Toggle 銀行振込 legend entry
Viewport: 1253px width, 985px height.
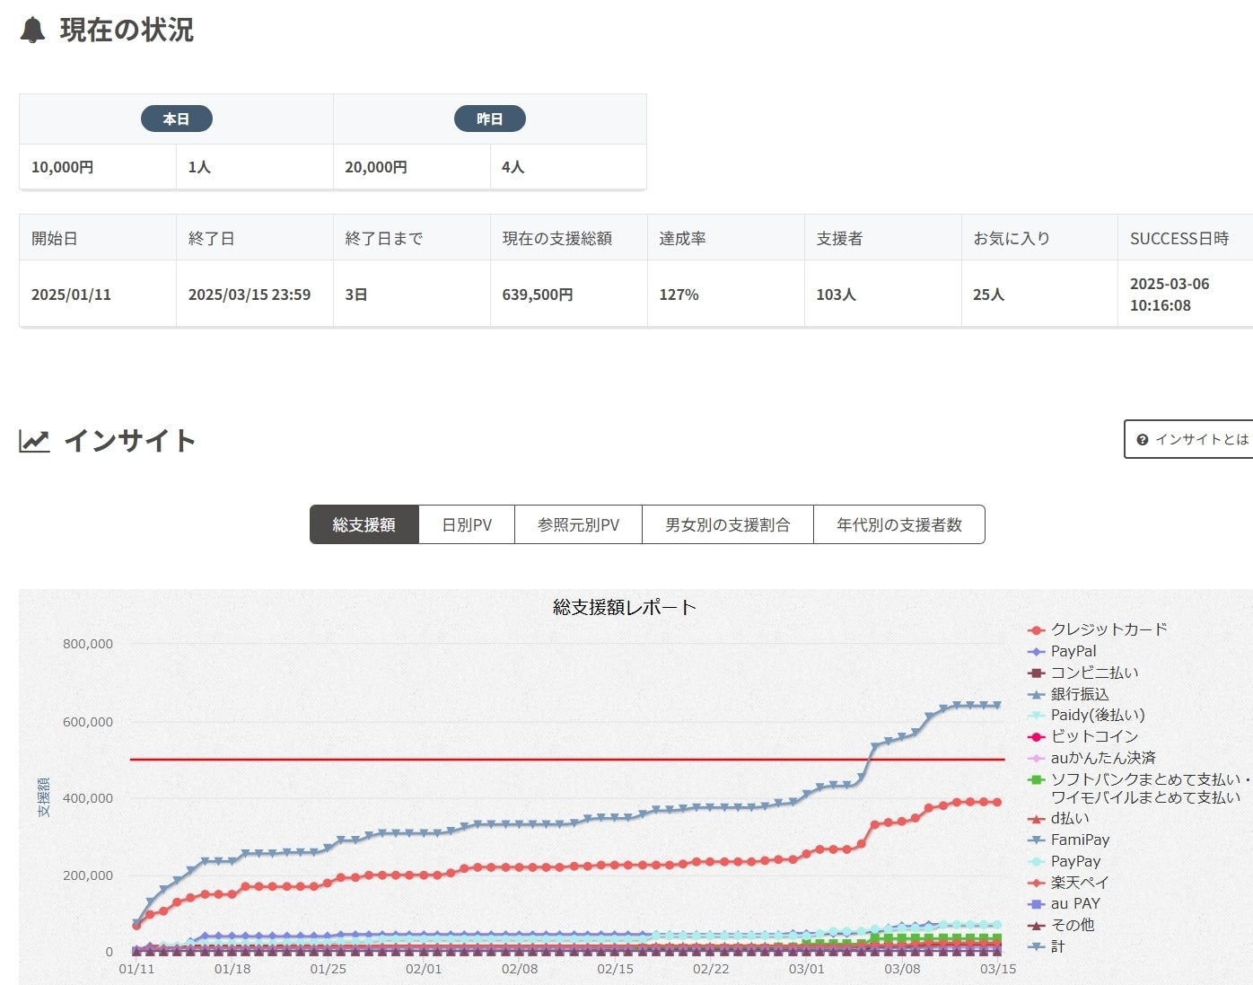tap(1079, 694)
